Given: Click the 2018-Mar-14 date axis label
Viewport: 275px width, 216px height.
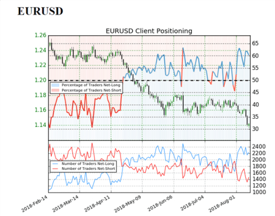Looking at the screenshot, I should coord(65,204).
